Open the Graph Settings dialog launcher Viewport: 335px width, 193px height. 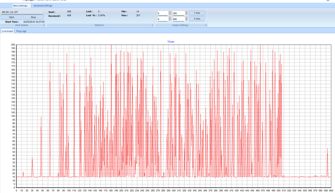coord(206,25)
